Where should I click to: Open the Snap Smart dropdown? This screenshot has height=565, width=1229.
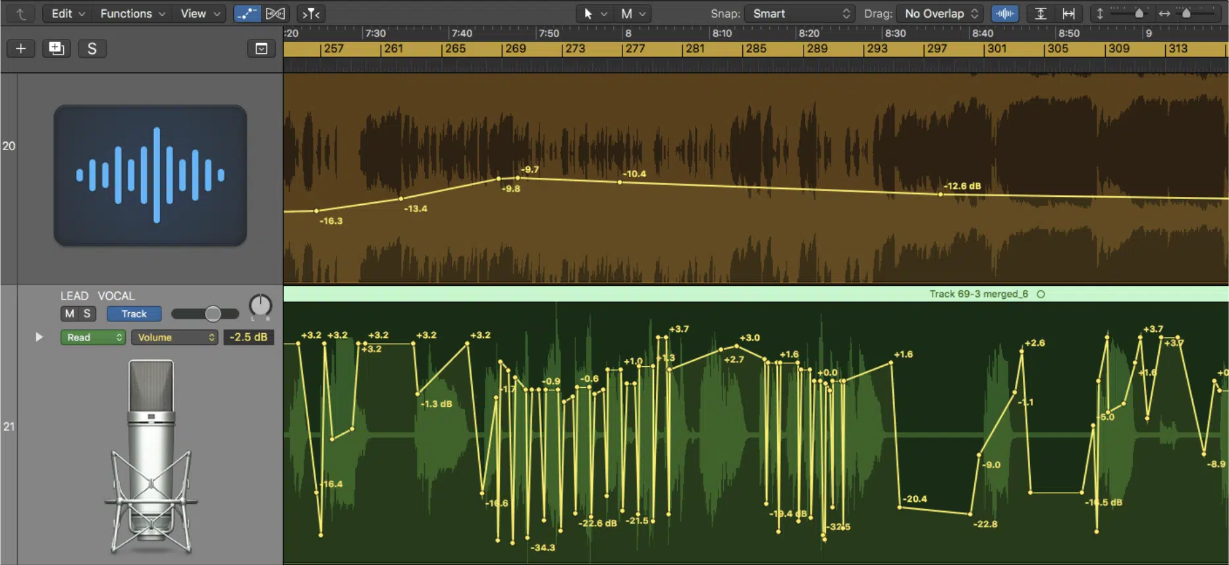[800, 14]
